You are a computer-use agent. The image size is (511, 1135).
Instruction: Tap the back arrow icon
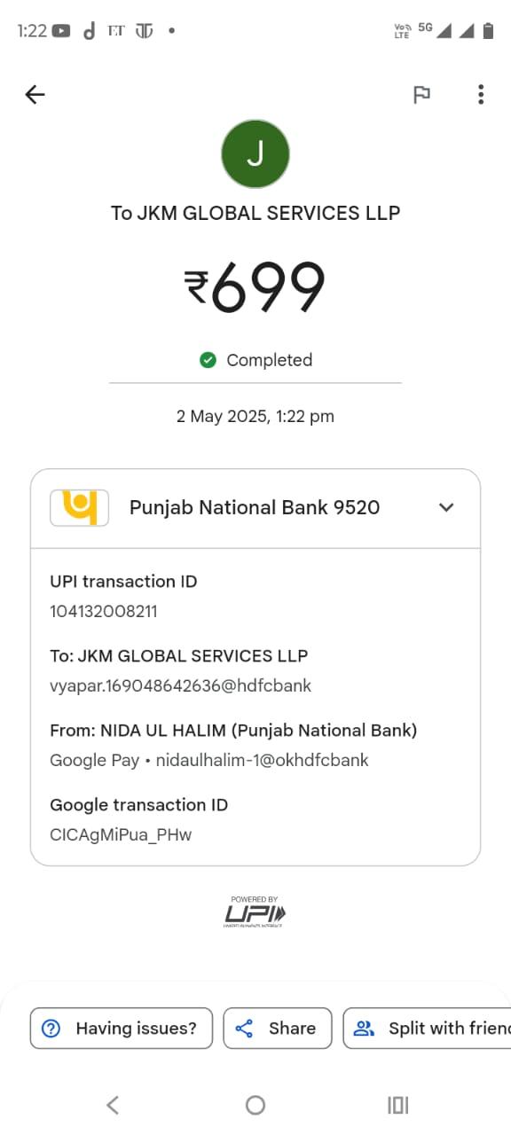(x=35, y=94)
